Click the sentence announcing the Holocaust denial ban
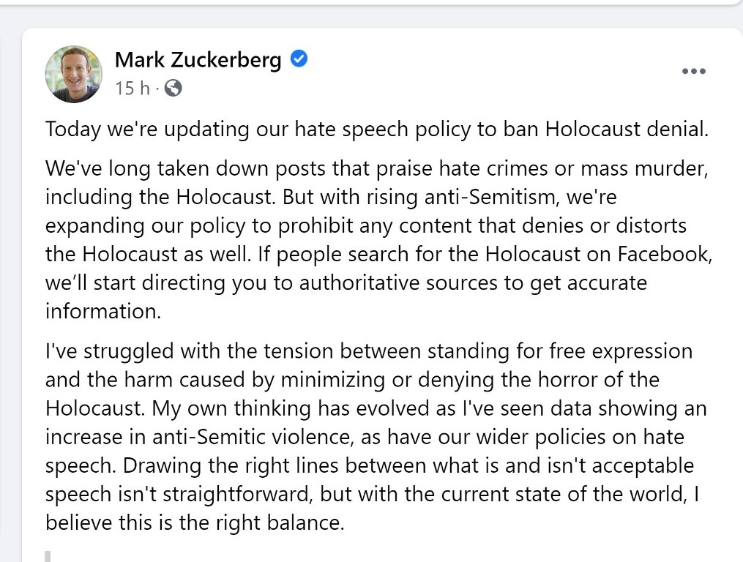The height and width of the screenshot is (562, 743). [377, 130]
